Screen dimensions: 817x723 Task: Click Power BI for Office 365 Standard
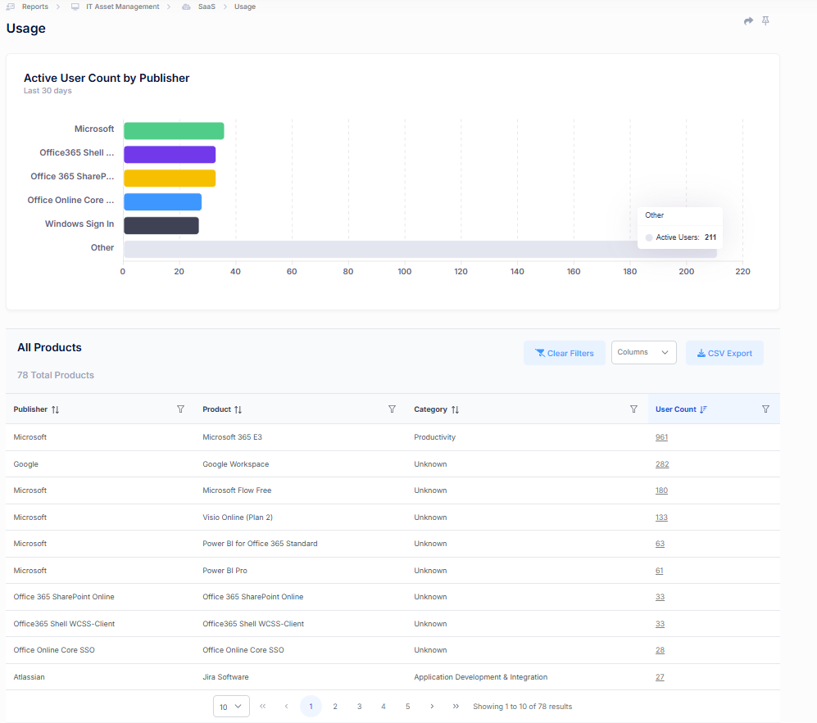tap(260, 544)
